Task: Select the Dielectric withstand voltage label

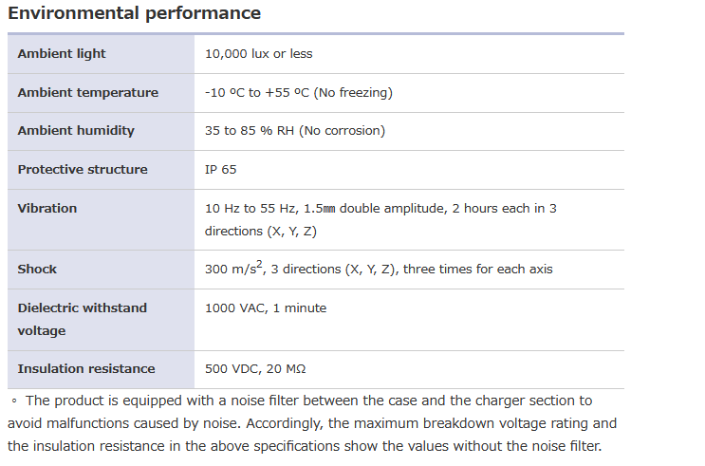Action: 83,319
